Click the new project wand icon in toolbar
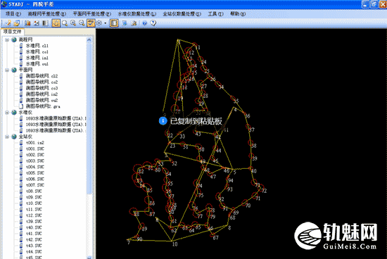 [8, 23]
